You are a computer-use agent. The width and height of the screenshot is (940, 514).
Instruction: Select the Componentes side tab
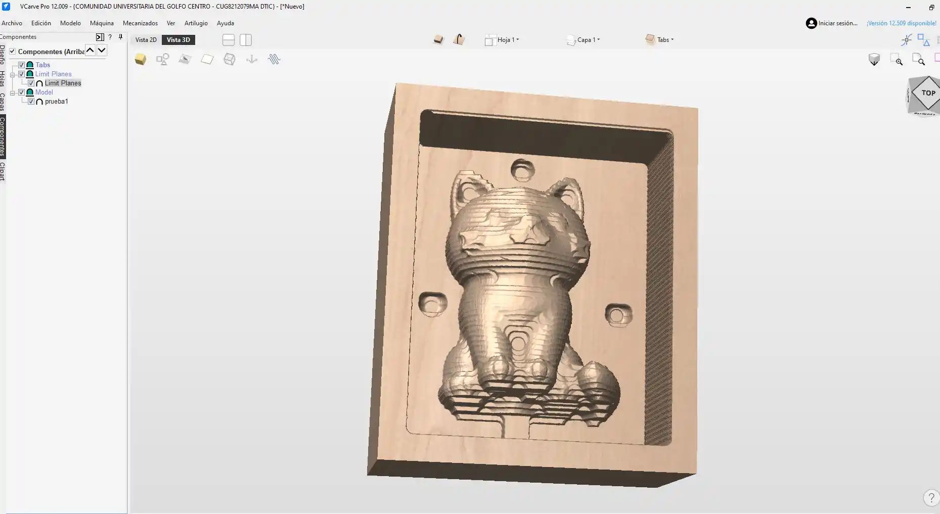[3, 136]
